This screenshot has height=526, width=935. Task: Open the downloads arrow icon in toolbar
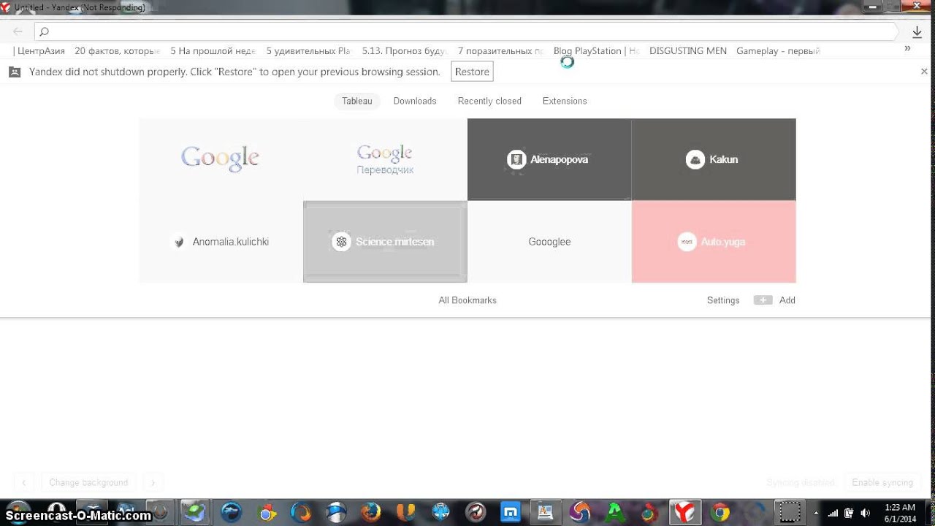click(x=917, y=31)
